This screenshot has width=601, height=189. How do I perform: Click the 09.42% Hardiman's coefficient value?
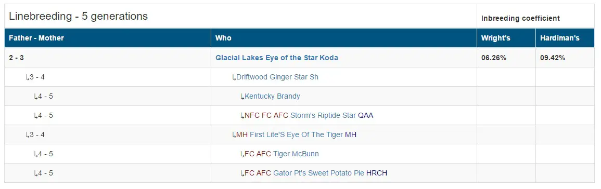[x=553, y=58]
